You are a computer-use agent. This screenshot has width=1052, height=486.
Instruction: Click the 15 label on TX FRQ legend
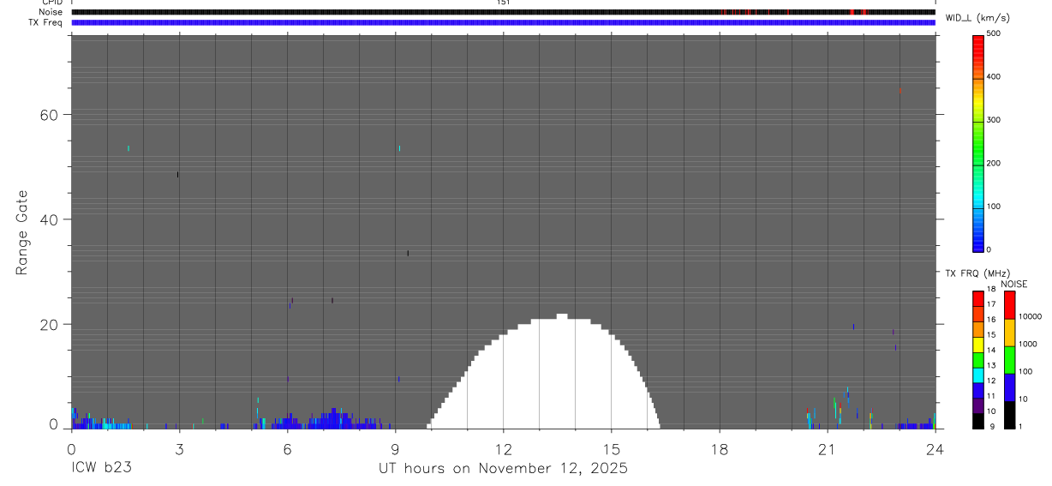991,335
